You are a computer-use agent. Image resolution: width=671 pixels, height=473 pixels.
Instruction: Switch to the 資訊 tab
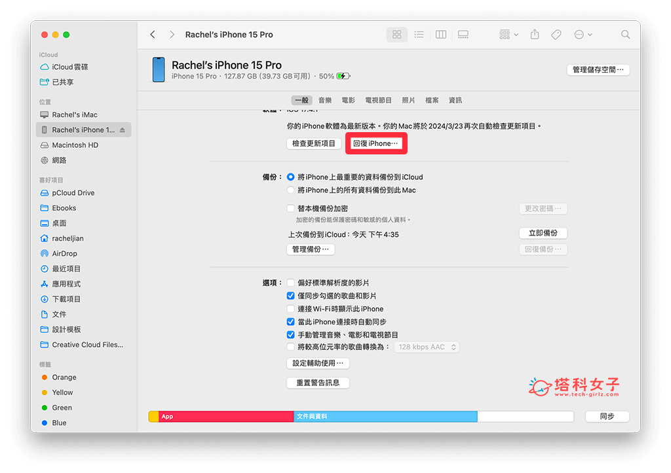click(x=455, y=100)
